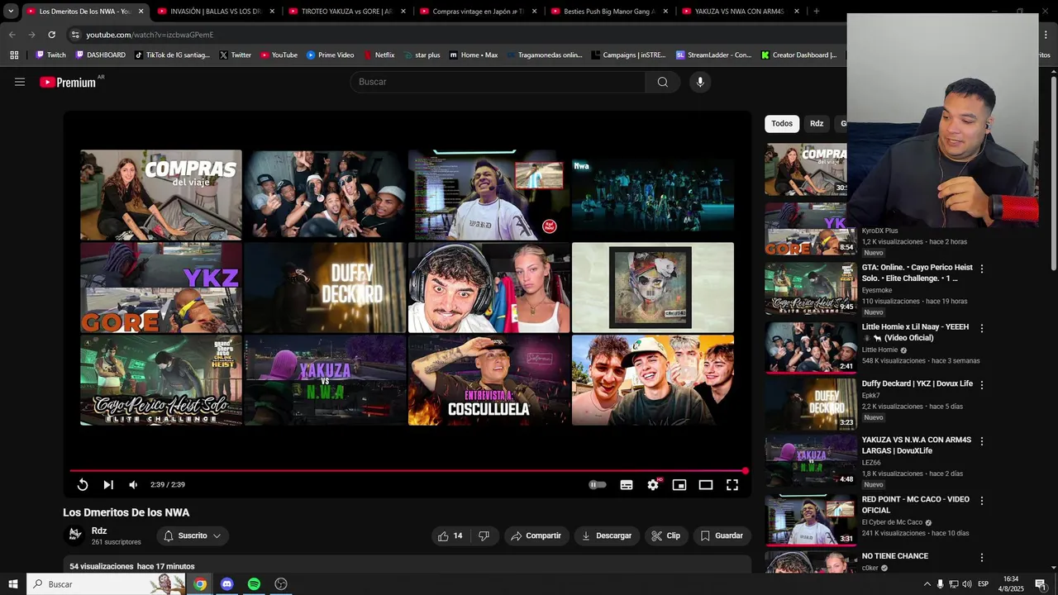Skip to next video
1058x595 pixels.
pos(108,485)
